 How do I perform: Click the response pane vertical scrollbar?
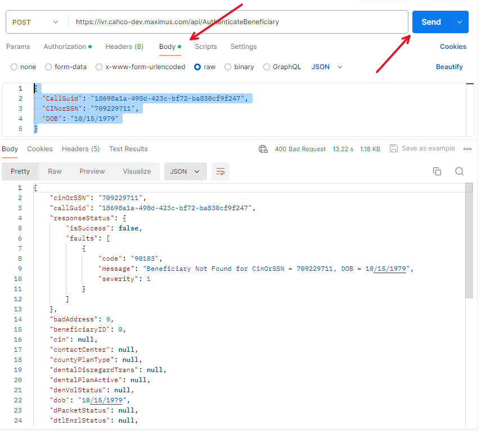(469, 242)
